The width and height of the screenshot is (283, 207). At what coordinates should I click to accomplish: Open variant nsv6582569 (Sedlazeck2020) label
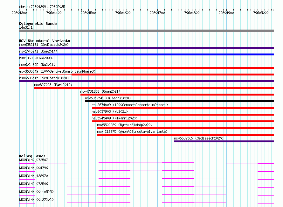[199, 138]
